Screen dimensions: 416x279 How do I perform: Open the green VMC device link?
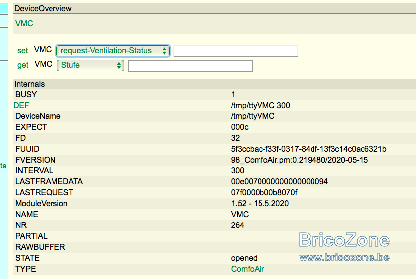(24, 23)
